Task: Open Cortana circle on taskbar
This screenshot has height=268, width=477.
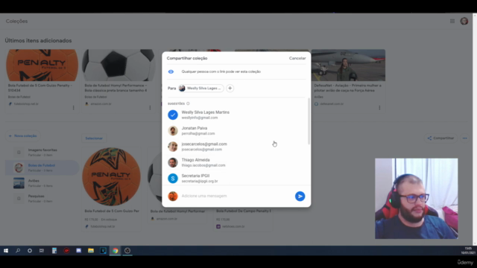Action: (30, 251)
